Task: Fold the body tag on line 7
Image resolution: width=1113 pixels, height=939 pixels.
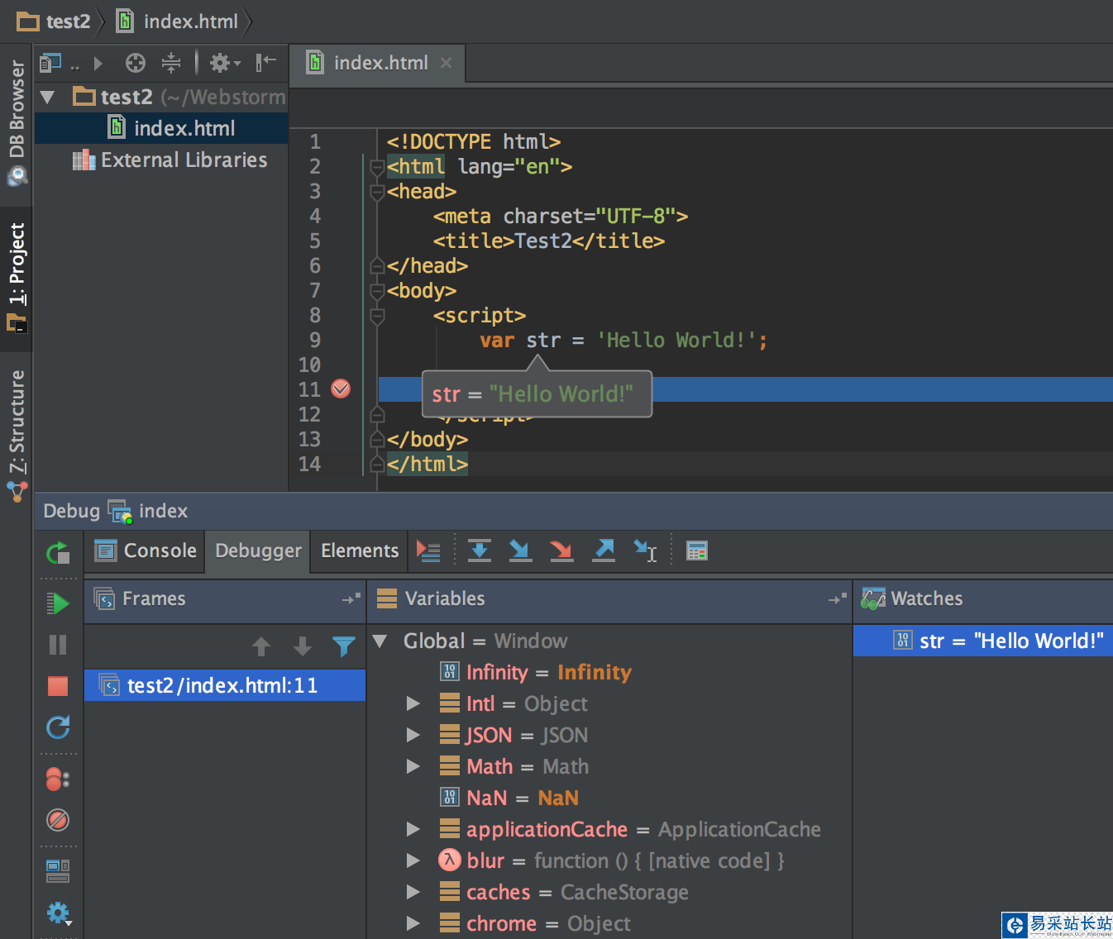Action: tap(378, 292)
